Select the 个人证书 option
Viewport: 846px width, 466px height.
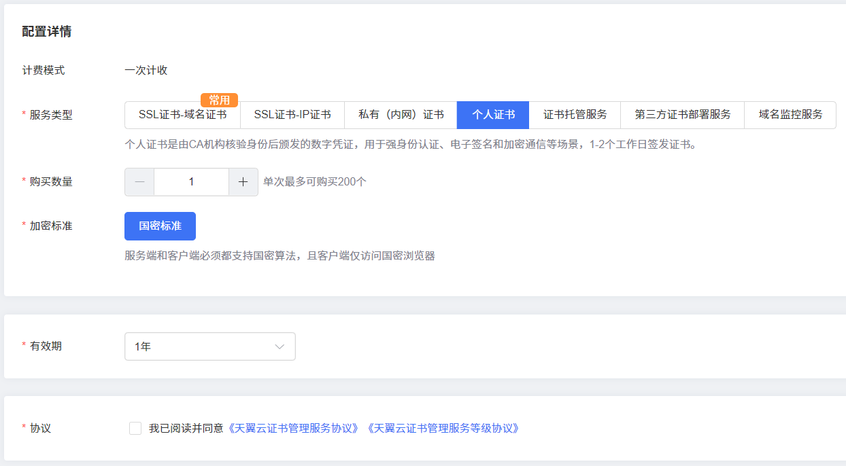pyautogui.click(x=493, y=115)
